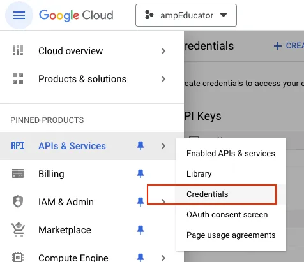
Task: Unpin IAM & Admin with pin icon
Action: click(x=141, y=201)
